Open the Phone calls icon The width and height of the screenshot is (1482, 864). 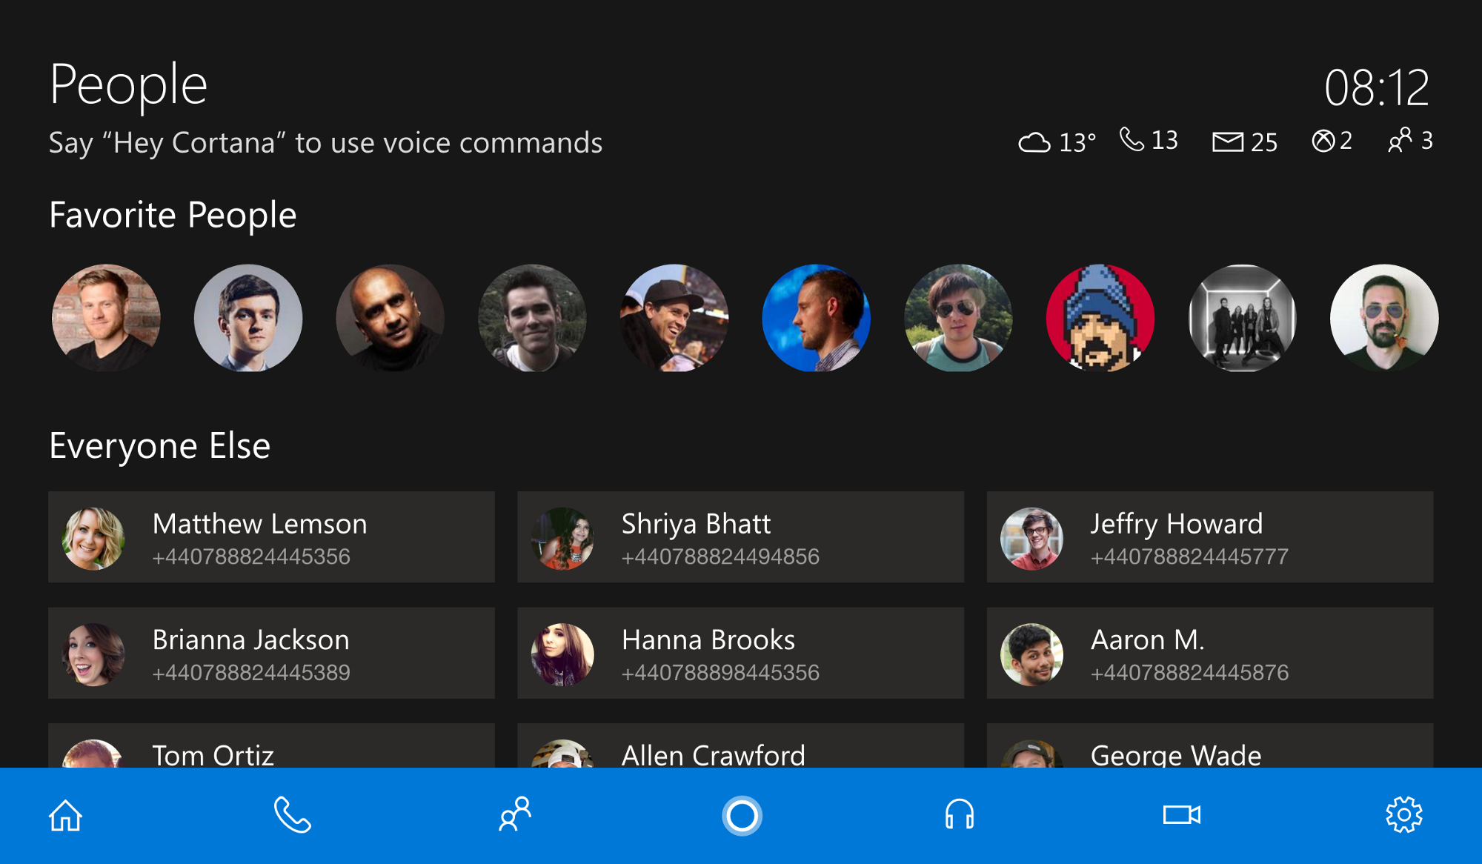[292, 815]
